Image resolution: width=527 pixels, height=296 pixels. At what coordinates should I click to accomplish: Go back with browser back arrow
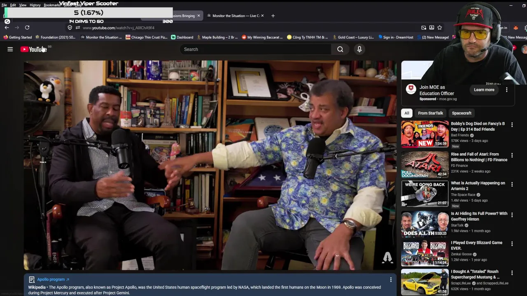tap(7, 28)
